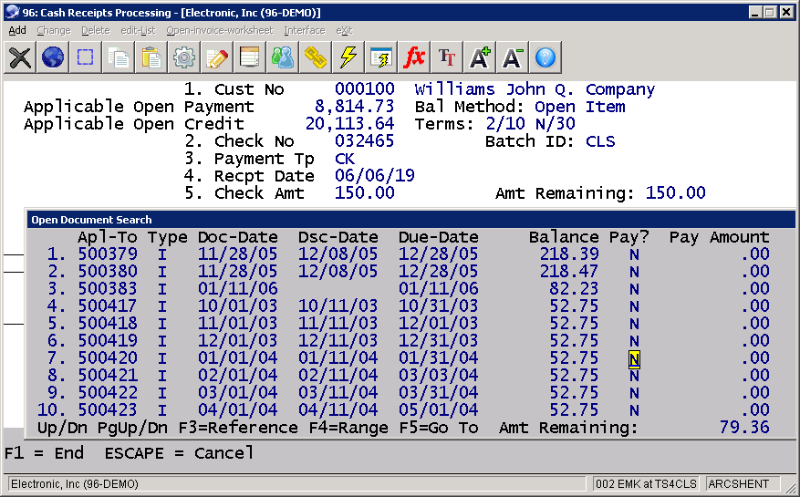This screenshot has height=497, width=800.
Task: Open the Interface menu
Action: coord(304,31)
